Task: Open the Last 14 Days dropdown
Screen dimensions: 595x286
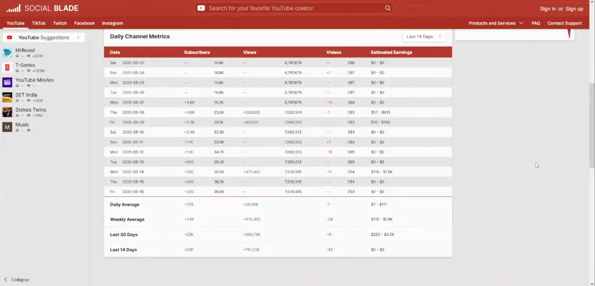Action: click(x=424, y=36)
